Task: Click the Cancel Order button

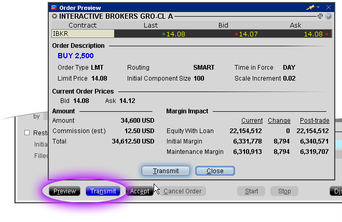Action: 182,191
